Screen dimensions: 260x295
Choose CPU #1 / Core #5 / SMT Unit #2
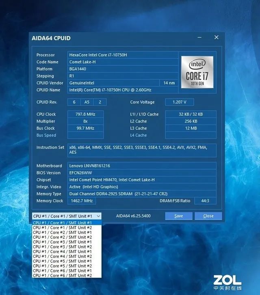[67, 266]
